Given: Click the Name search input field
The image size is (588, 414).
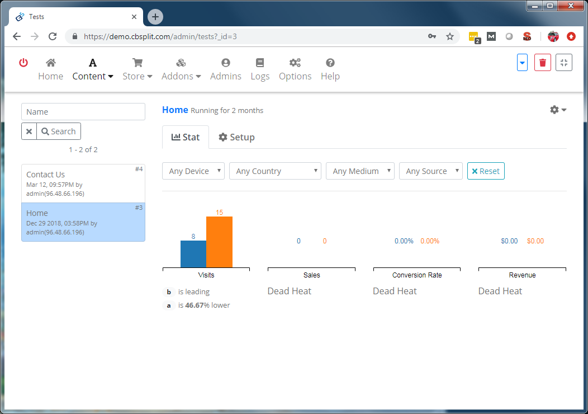Looking at the screenshot, I should [83, 112].
